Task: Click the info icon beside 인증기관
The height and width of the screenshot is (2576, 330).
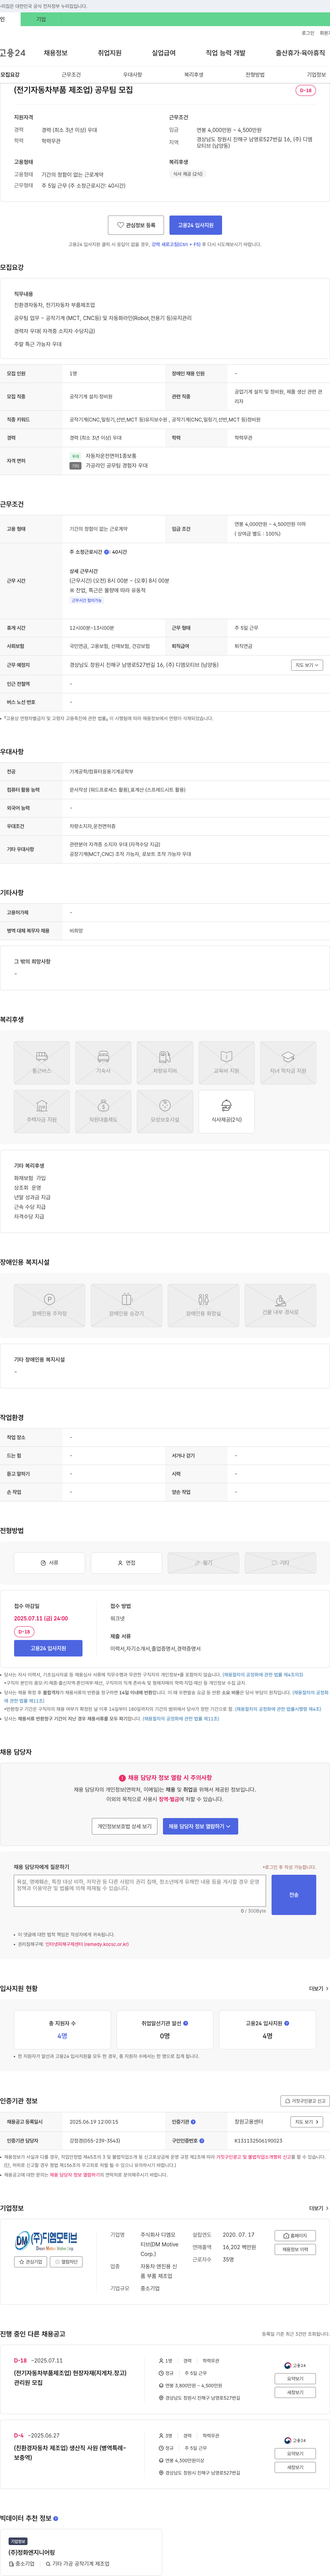Action: click(193, 2122)
